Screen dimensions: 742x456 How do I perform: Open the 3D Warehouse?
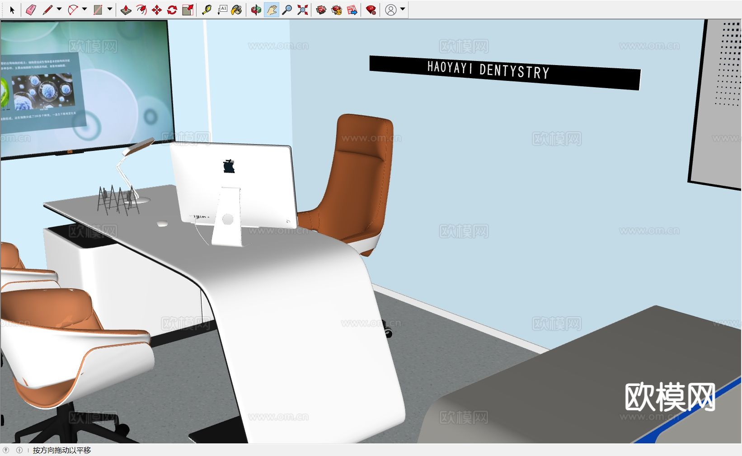321,9
